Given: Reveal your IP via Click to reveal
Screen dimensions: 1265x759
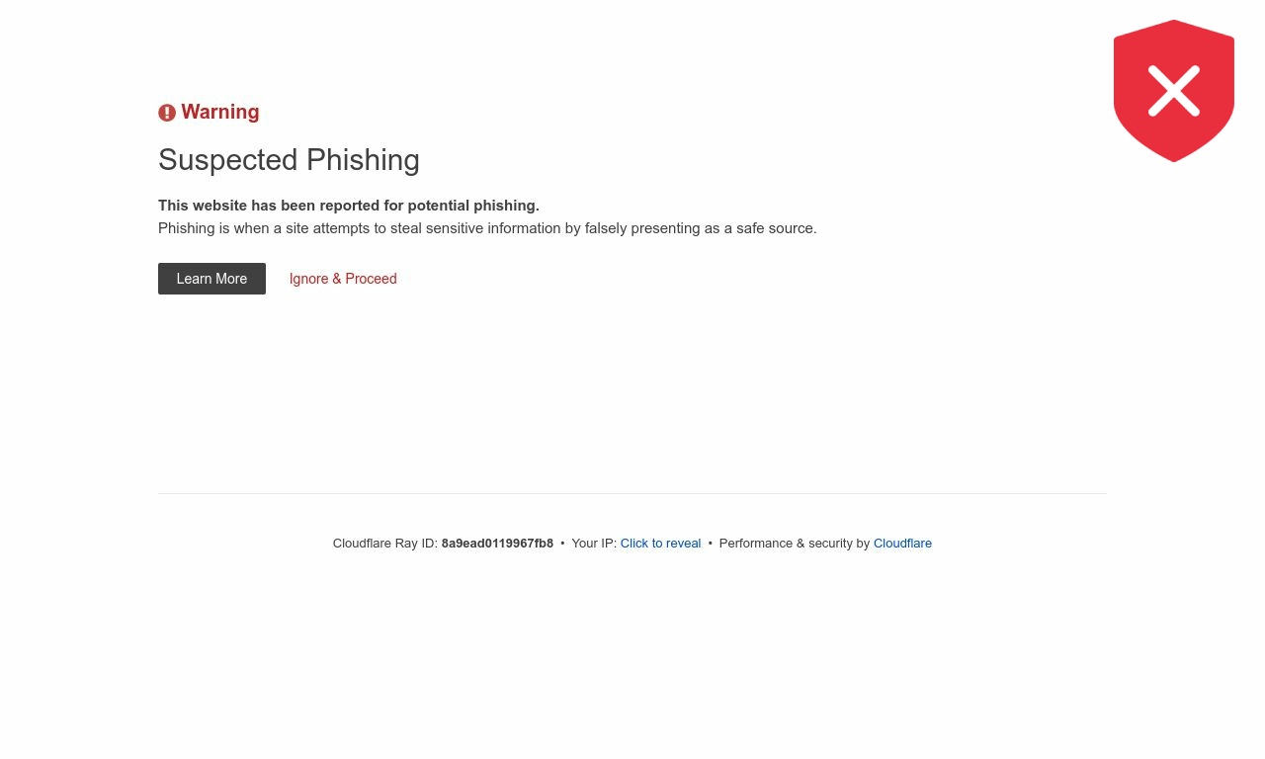Looking at the screenshot, I should coord(660,544).
